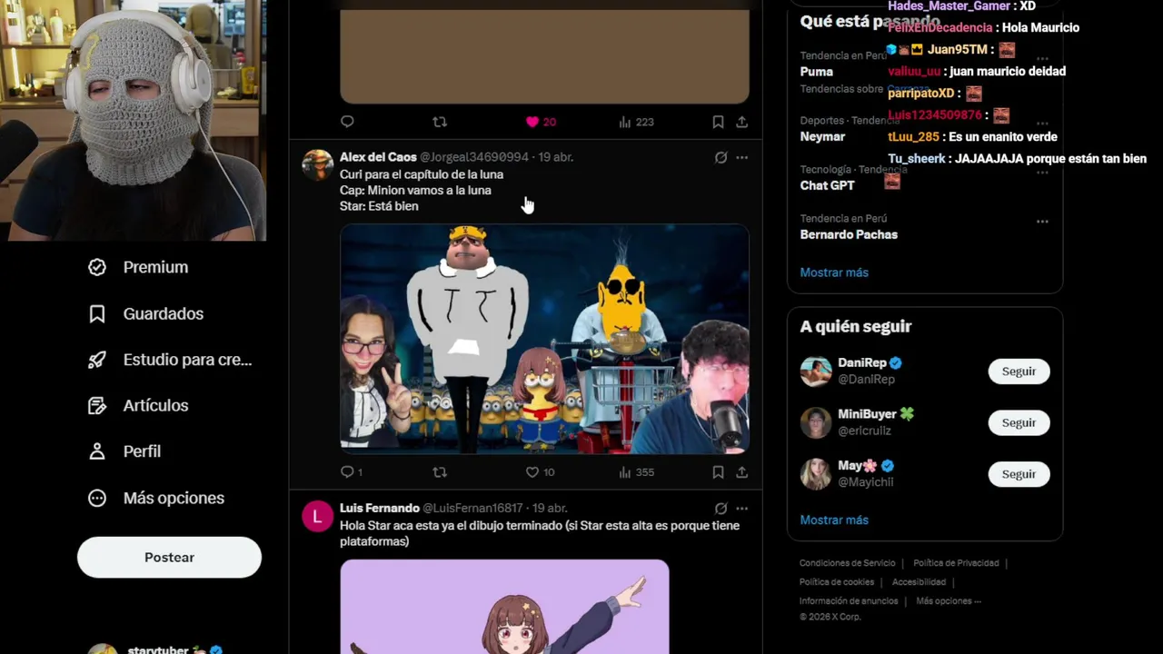The width and height of the screenshot is (1163, 654).
Task: Open the timestamp 19 abr. on Alex's post
Action: 555,157
